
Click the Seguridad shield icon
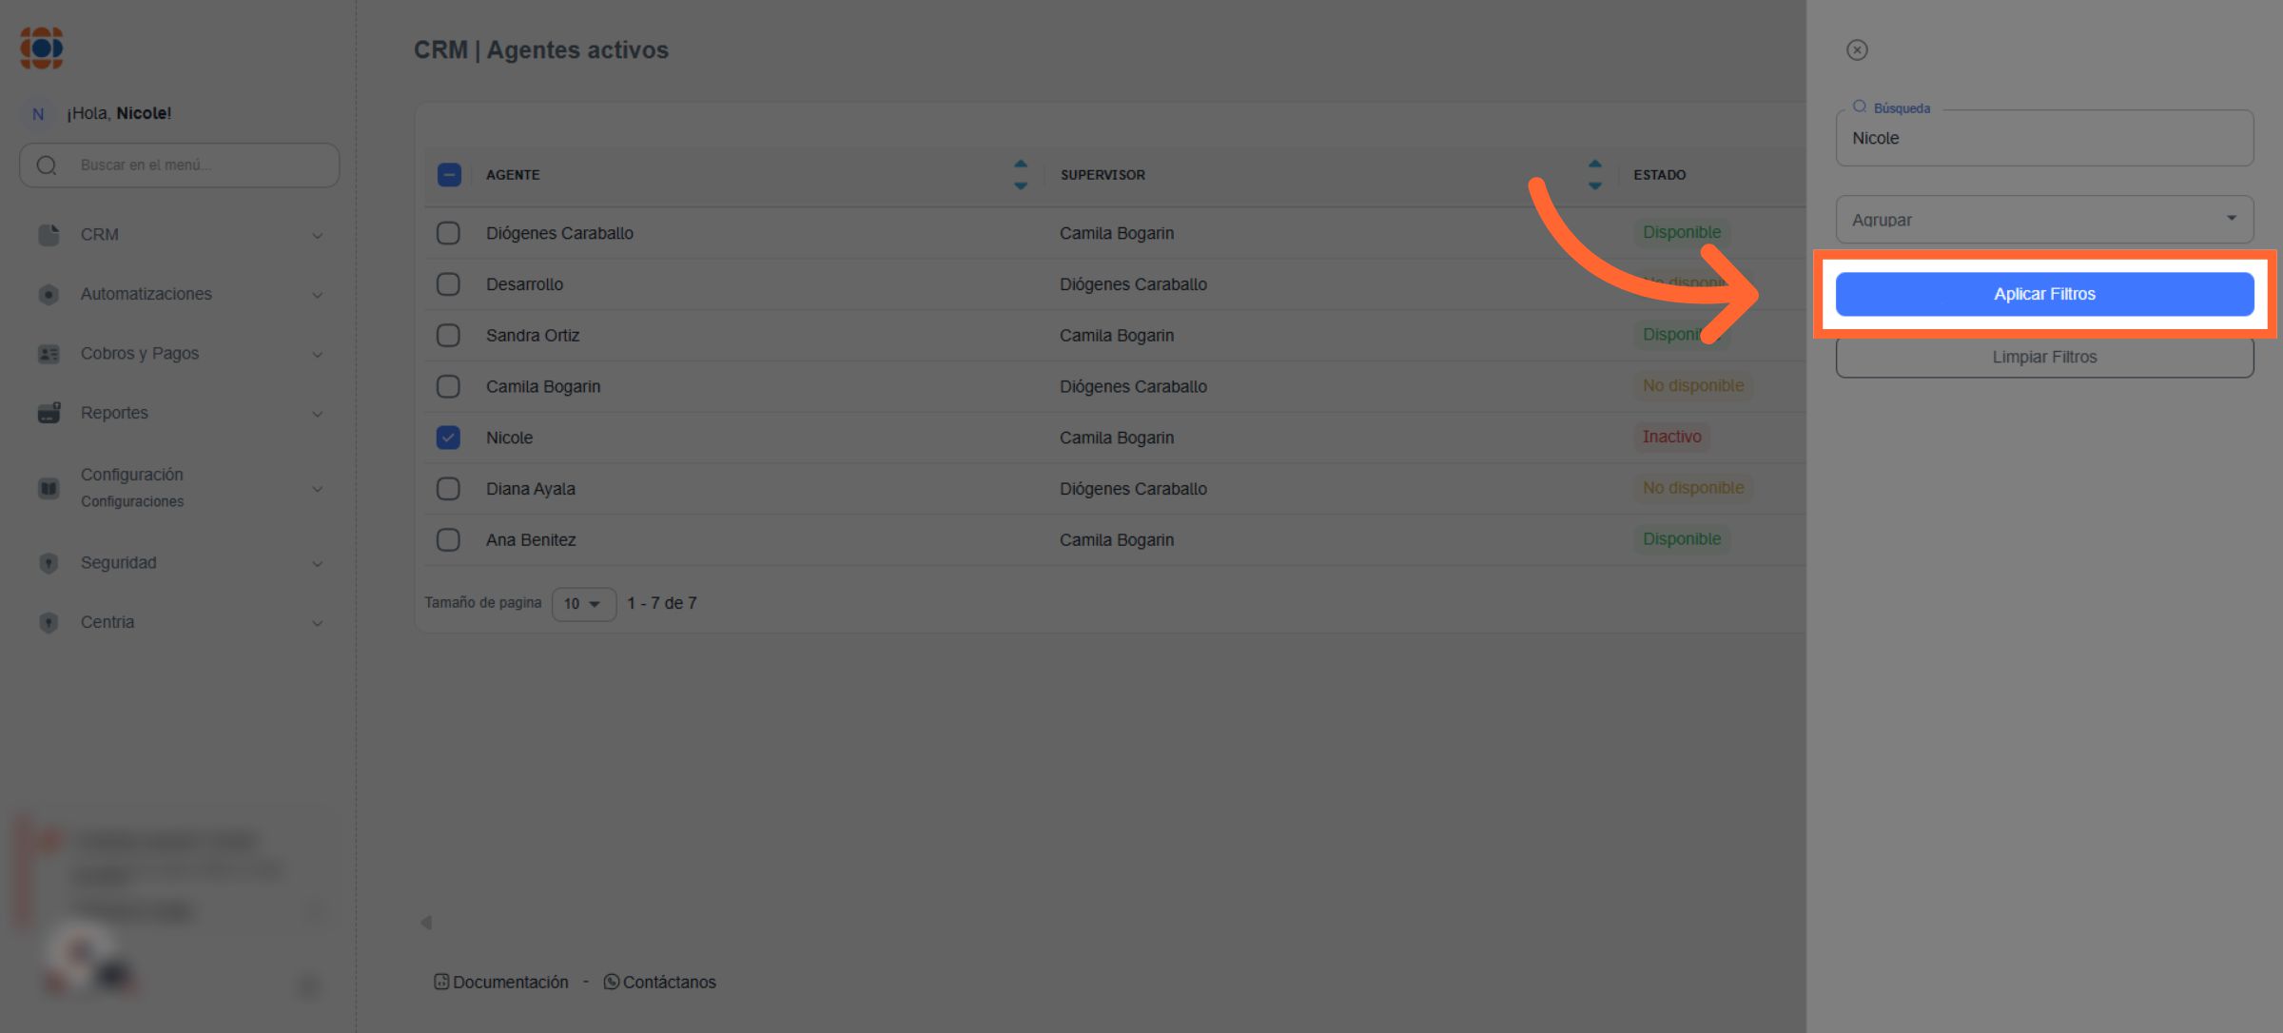pyautogui.click(x=49, y=563)
